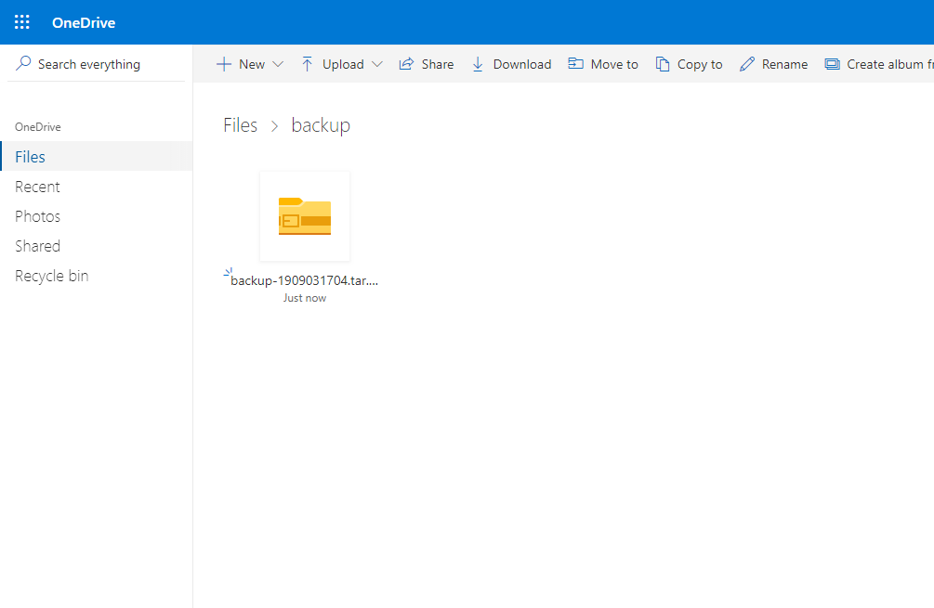Click the Share arrow icon
Viewport: 934px width, 608px height.
coord(406,64)
